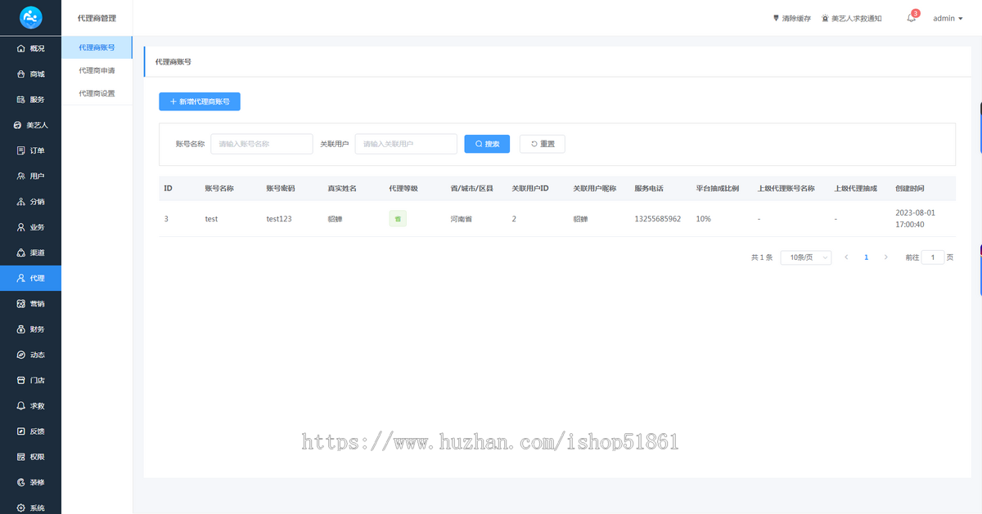Click the 共 1 条 total count text
982x514 pixels.
coord(762,257)
